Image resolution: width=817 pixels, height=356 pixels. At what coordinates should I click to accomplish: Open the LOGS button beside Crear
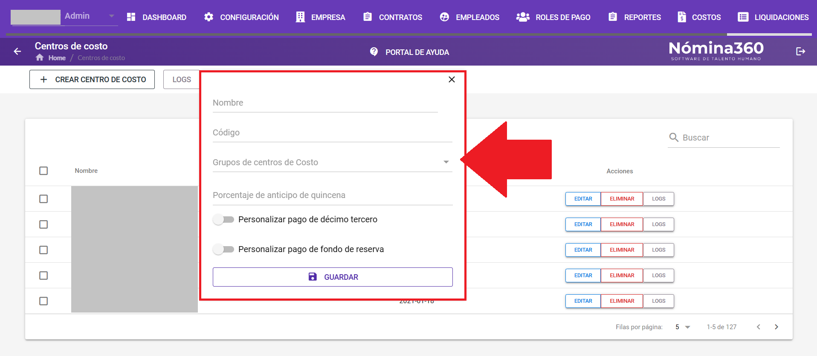click(x=182, y=80)
